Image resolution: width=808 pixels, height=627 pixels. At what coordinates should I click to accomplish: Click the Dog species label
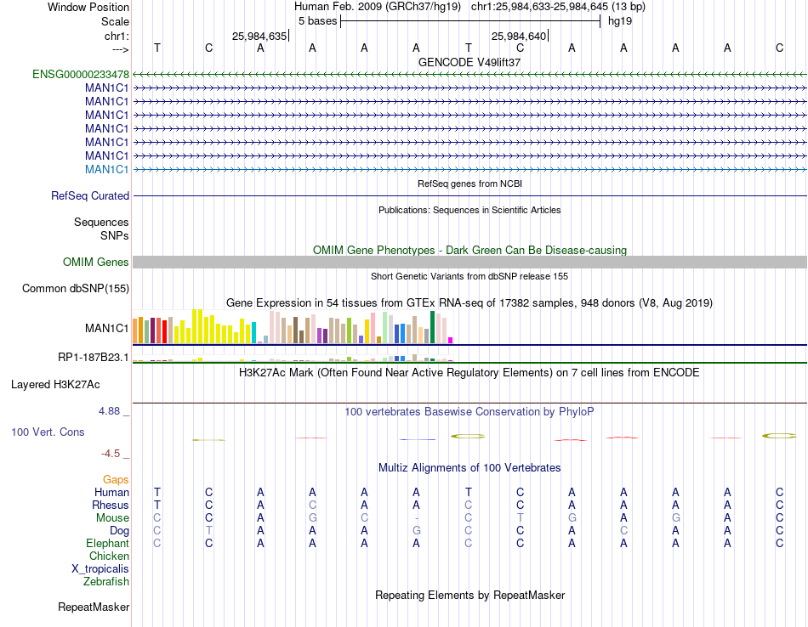[x=119, y=531]
